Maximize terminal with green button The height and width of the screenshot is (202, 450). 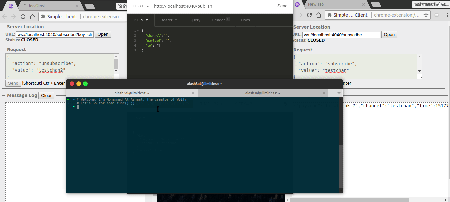(85, 84)
